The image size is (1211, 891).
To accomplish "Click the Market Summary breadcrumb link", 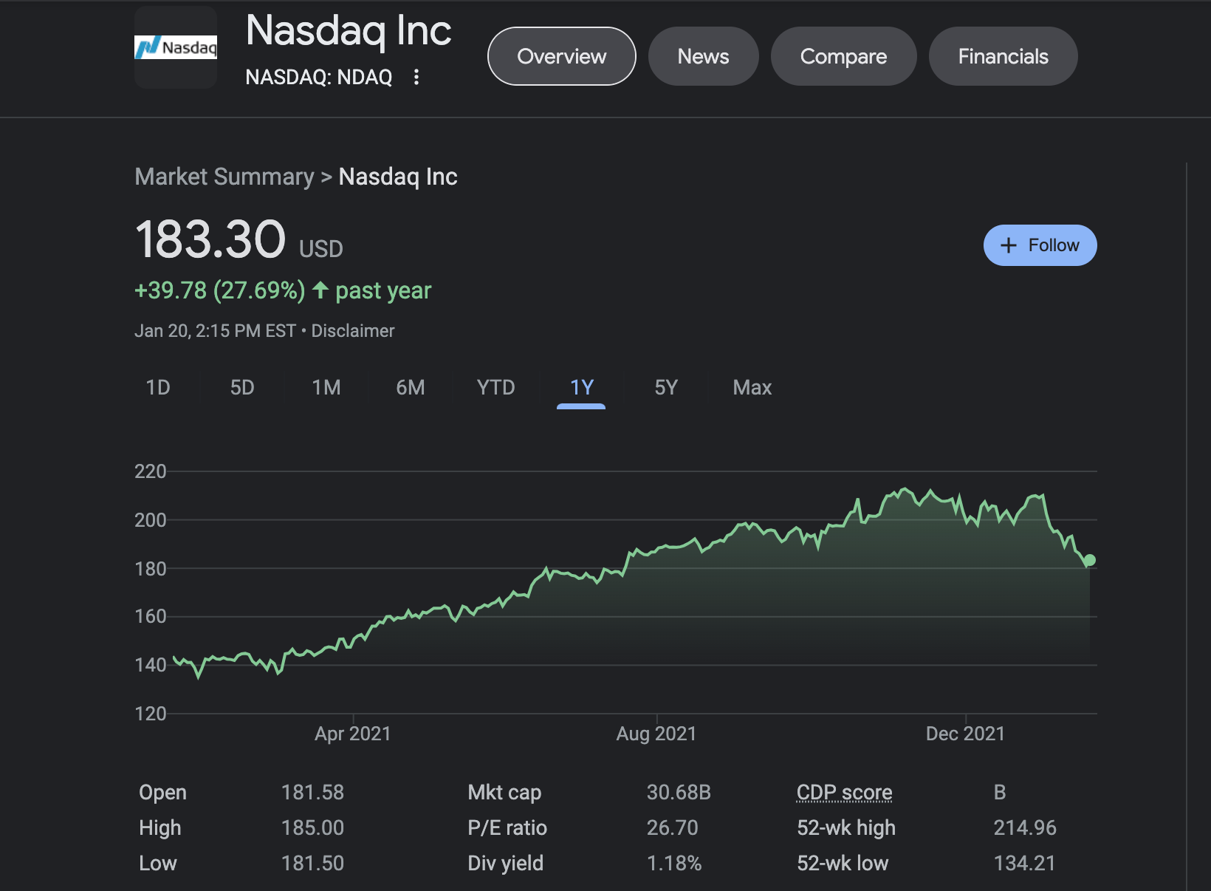I will coord(224,177).
